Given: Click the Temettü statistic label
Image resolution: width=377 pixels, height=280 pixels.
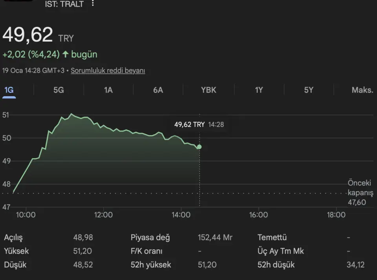Looking at the screenshot, I should (272, 238).
